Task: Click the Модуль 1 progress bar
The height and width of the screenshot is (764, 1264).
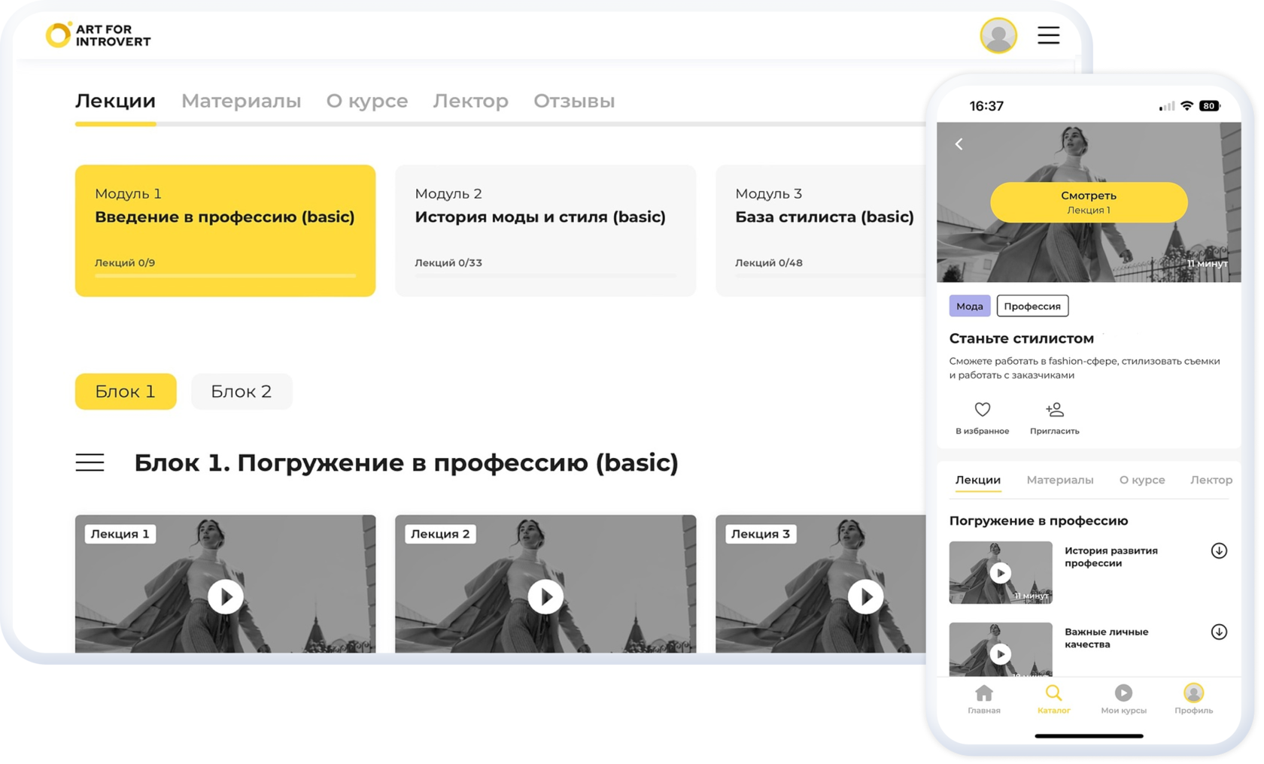Action: 225,276
